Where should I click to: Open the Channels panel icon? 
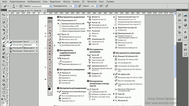185,49
